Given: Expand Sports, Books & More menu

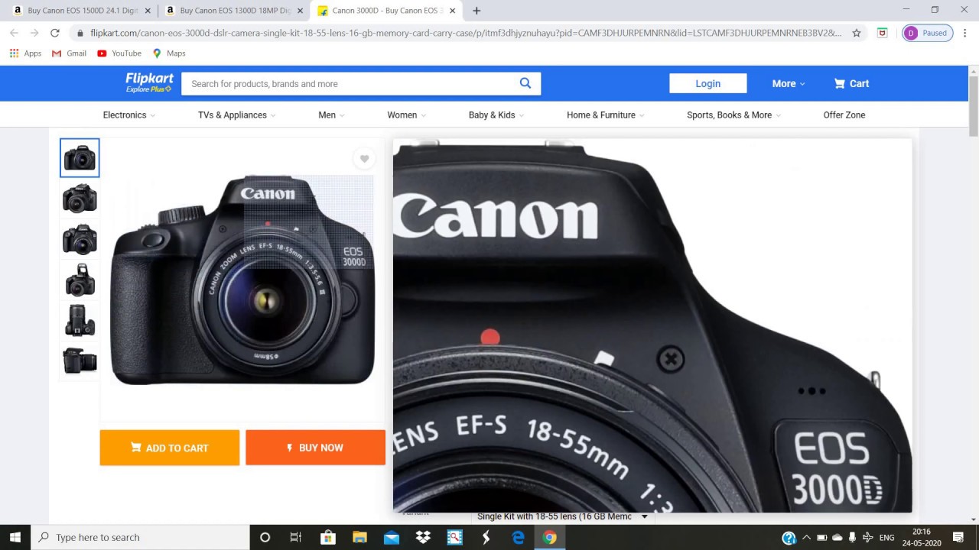Looking at the screenshot, I should coord(734,115).
